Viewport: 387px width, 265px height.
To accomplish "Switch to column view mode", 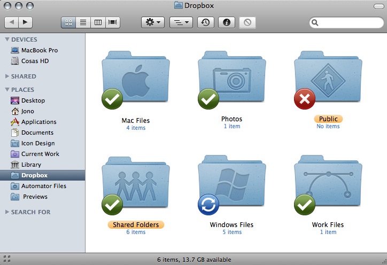I will (x=98, y=22).
